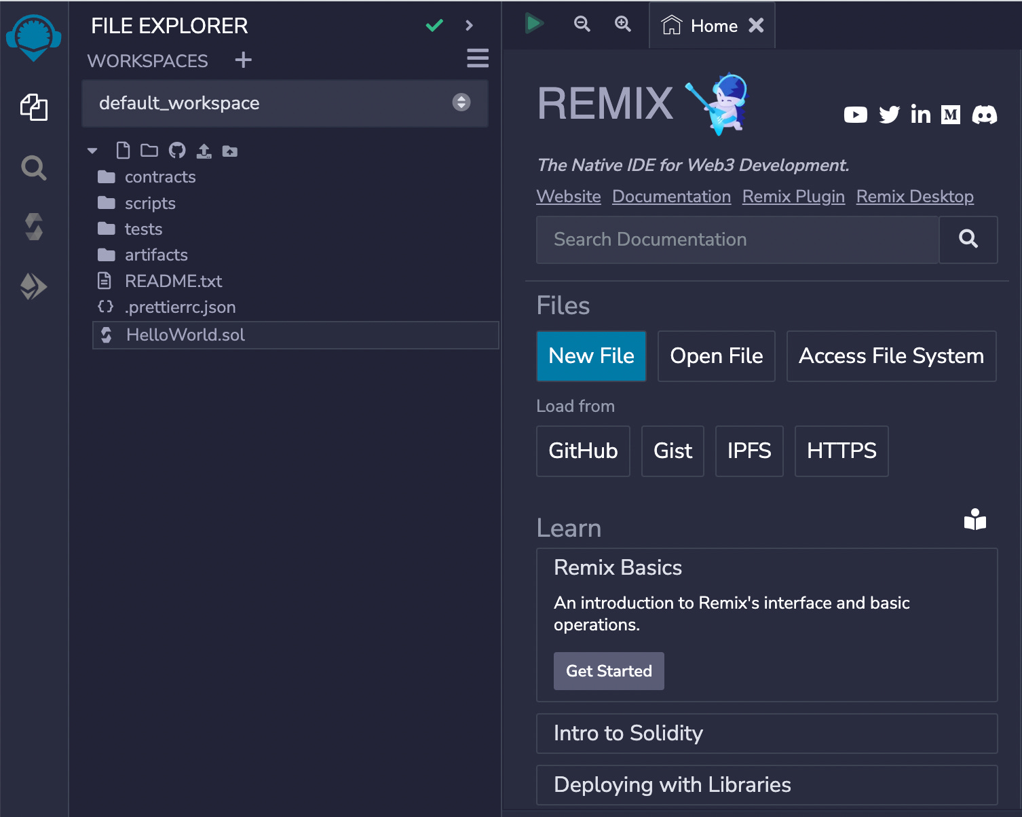Load from GitHub button
The image size is (1022, 817).
point(583,451)
